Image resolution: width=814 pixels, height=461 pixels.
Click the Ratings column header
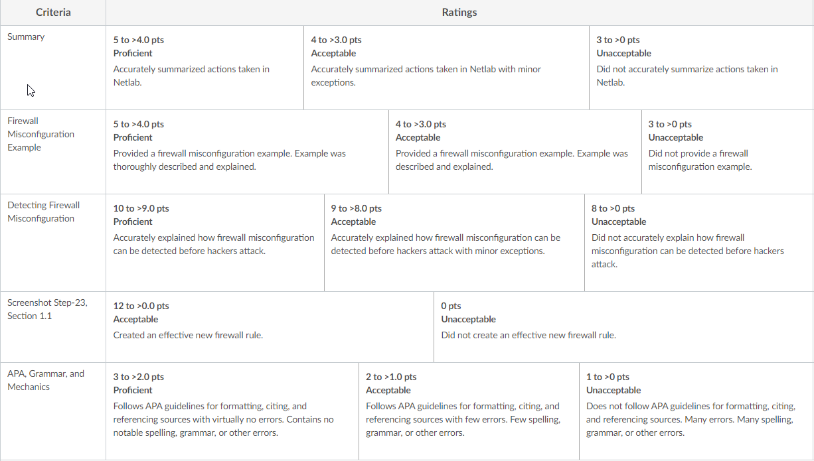point(459,13)
